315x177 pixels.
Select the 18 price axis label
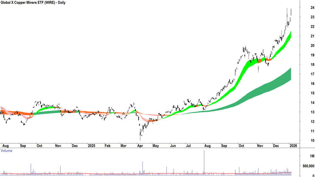pyautogui.click(x=312, y=65)
